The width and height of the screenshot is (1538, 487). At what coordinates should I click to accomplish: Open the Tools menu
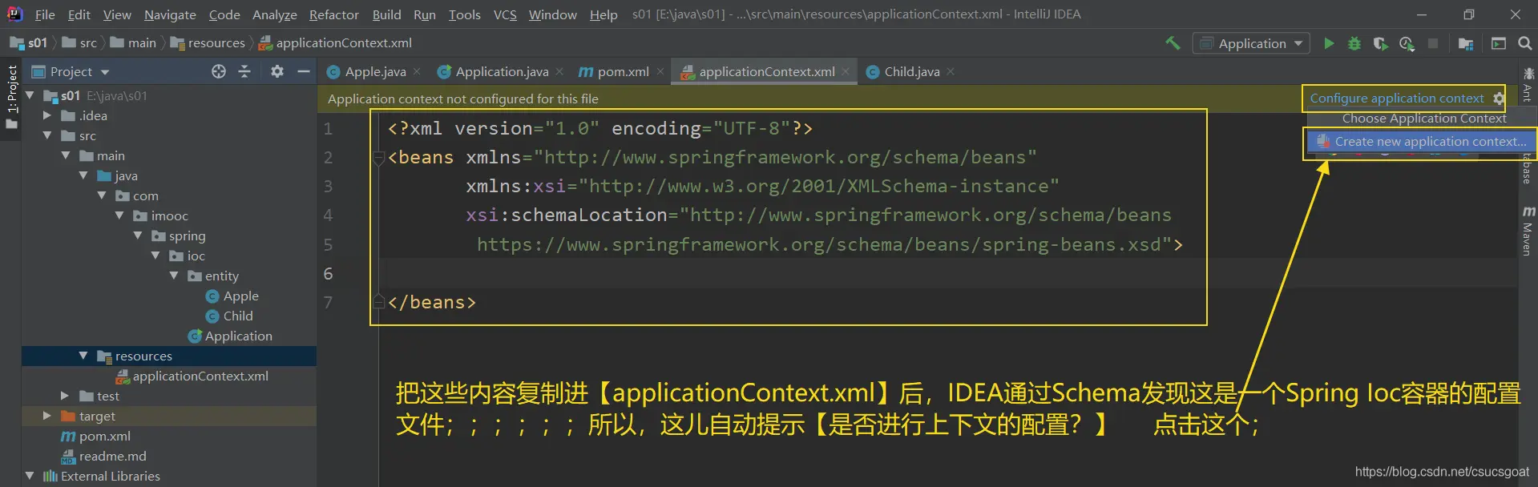point(465,14)
